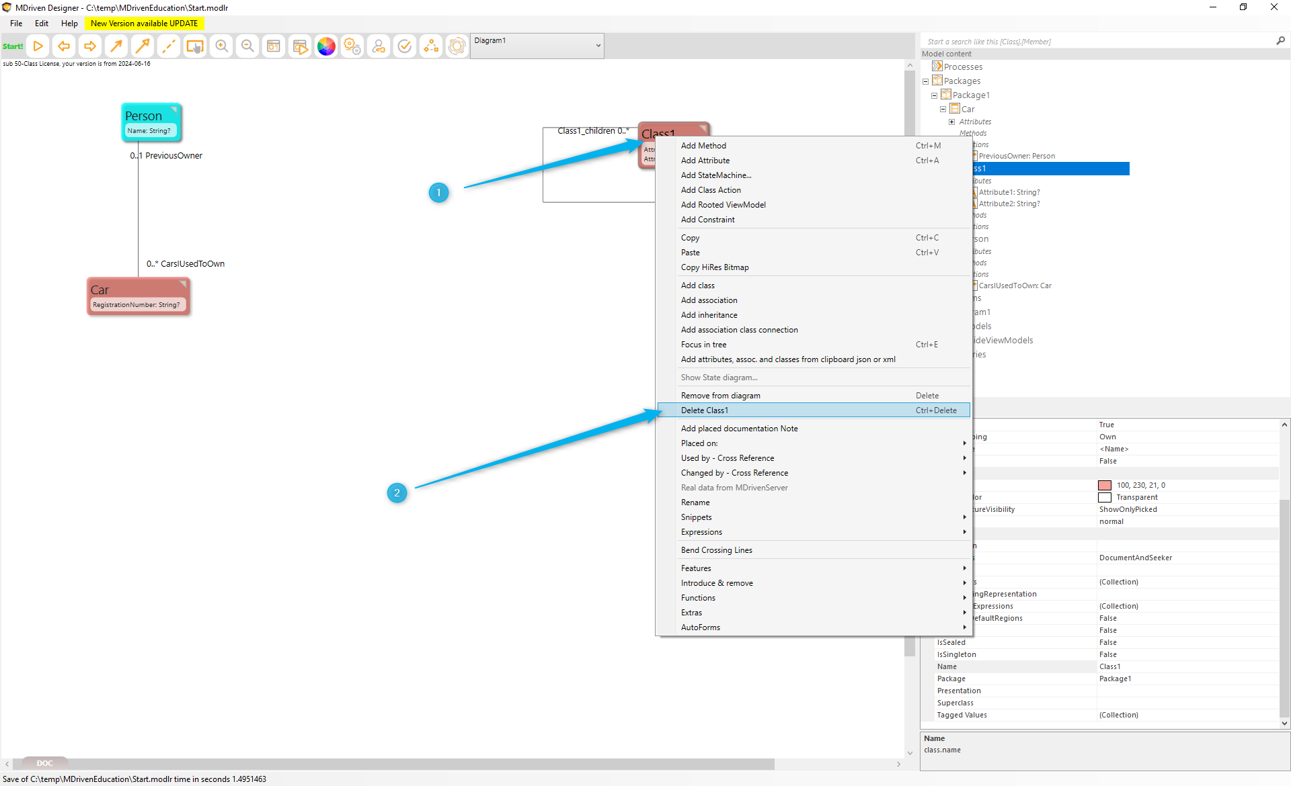Collapse the Packages tree node
This screenshot has height=786, width=1291.
[925, 81]
